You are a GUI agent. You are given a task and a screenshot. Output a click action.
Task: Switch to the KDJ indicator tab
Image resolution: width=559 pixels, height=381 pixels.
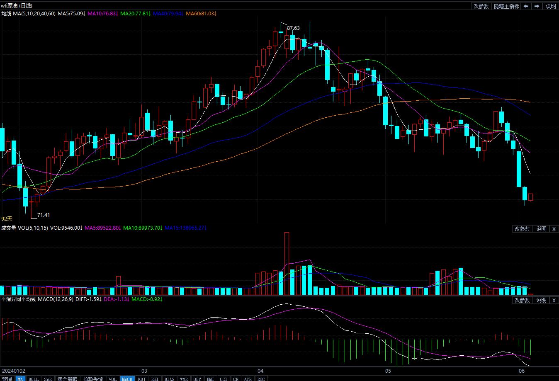142,379
